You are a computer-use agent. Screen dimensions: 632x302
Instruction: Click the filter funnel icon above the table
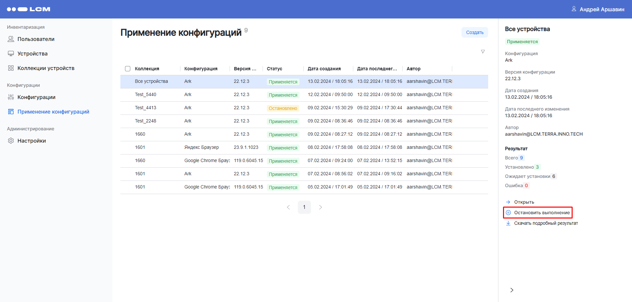(483, 51)
